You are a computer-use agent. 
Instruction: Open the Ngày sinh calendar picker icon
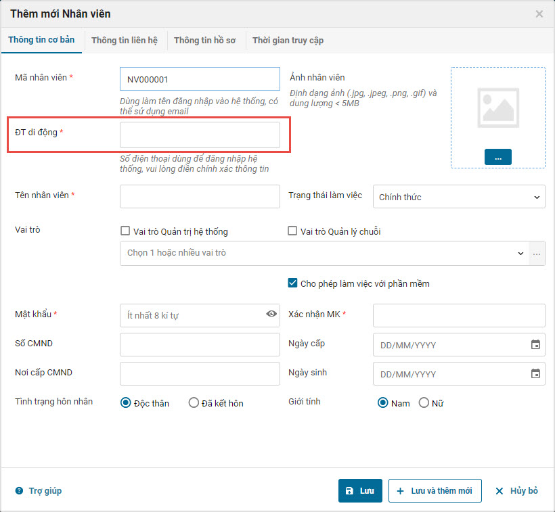535,373
